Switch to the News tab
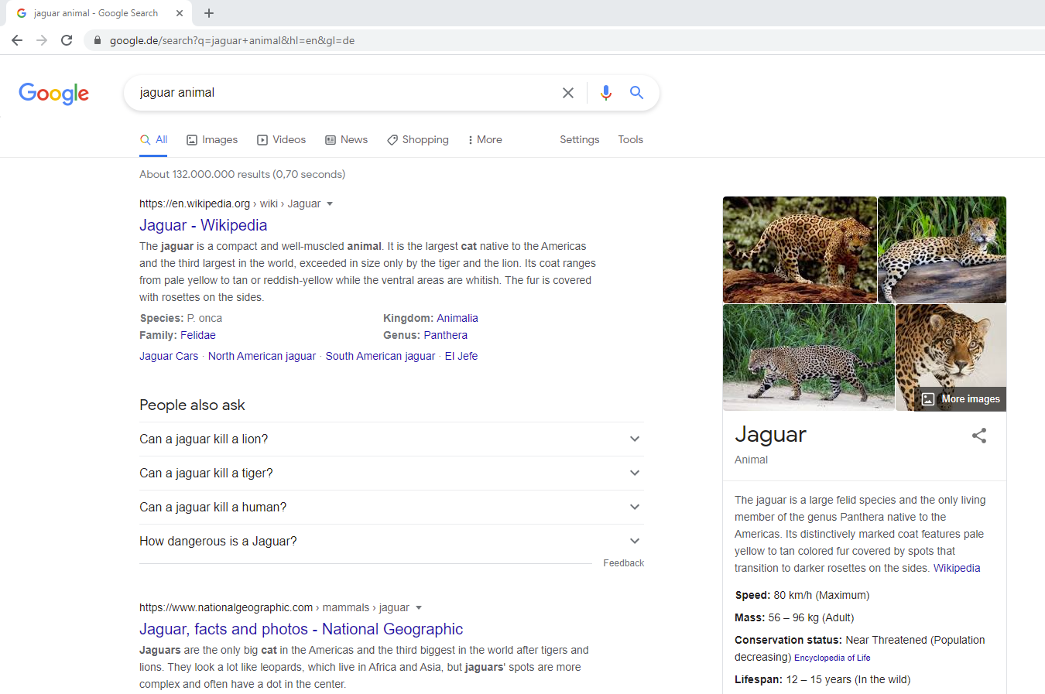1045x694 pixels. pos(346,140)
